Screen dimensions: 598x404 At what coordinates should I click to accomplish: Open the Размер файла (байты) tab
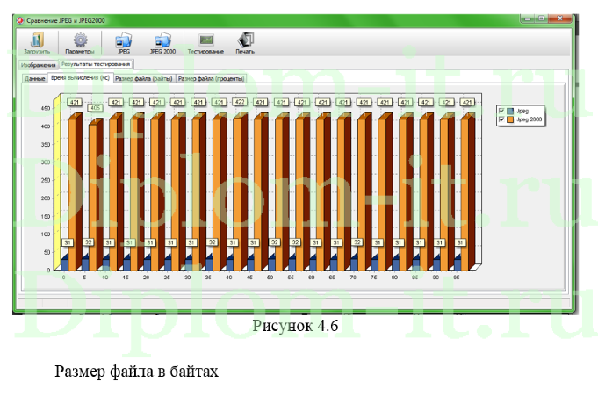[x=144, y=78]
